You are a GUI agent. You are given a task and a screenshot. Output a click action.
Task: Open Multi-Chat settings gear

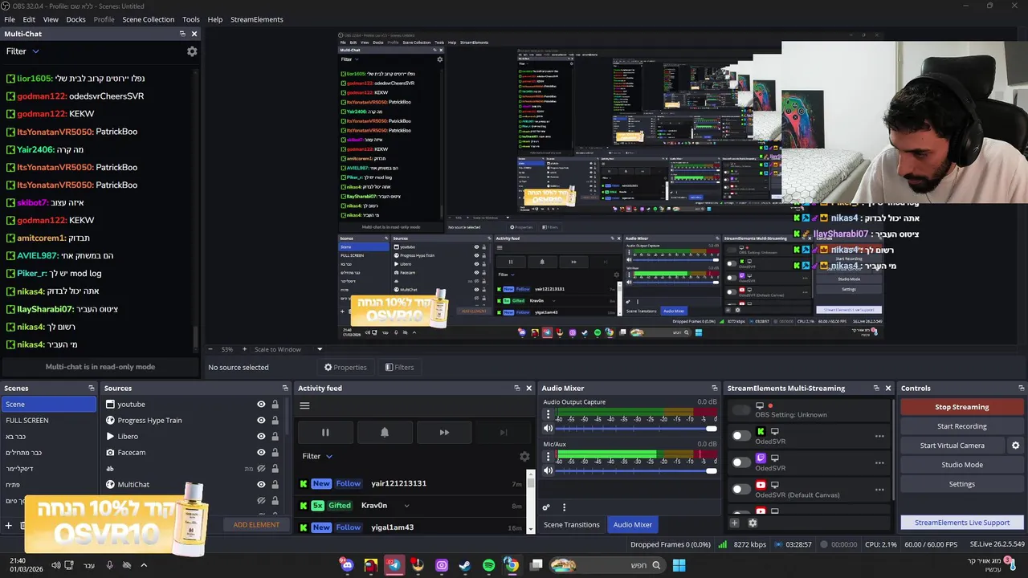(x=192, y=51)
